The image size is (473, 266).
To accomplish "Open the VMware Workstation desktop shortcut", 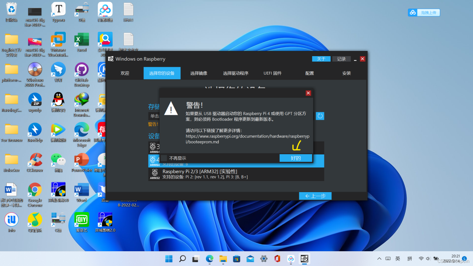I will 58,44.
